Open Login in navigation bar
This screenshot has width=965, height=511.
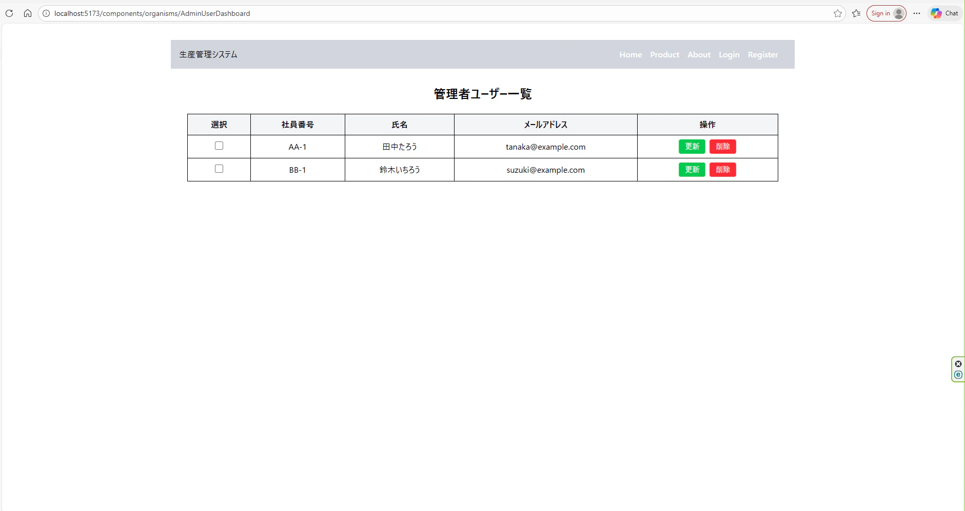pyautogui.click(x=729, y=54)
